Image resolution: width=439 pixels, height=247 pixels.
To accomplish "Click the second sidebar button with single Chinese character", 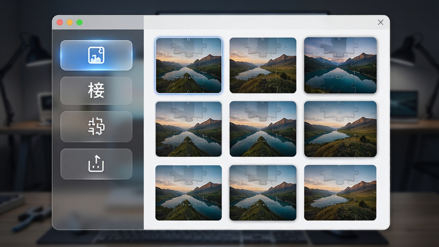I will pos(96,90).
